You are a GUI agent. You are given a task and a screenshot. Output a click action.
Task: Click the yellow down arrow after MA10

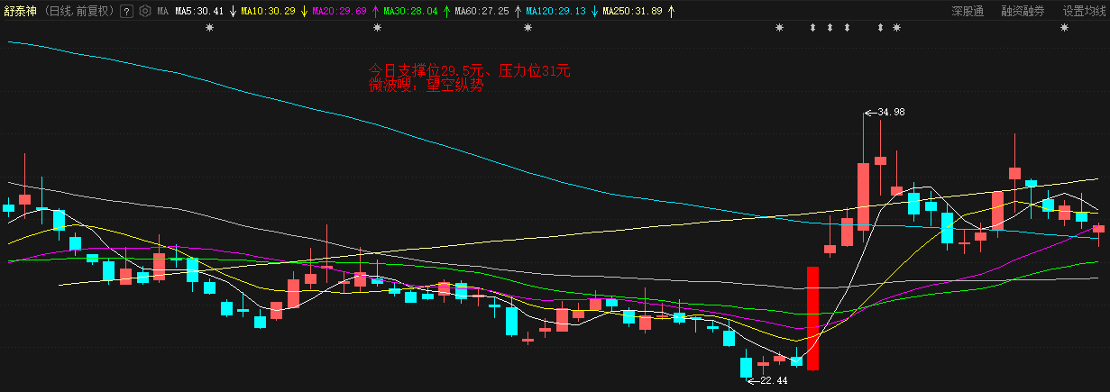[304, 12]
